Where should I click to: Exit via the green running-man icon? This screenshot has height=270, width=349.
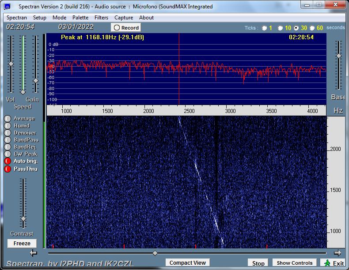tap(327, 263)
